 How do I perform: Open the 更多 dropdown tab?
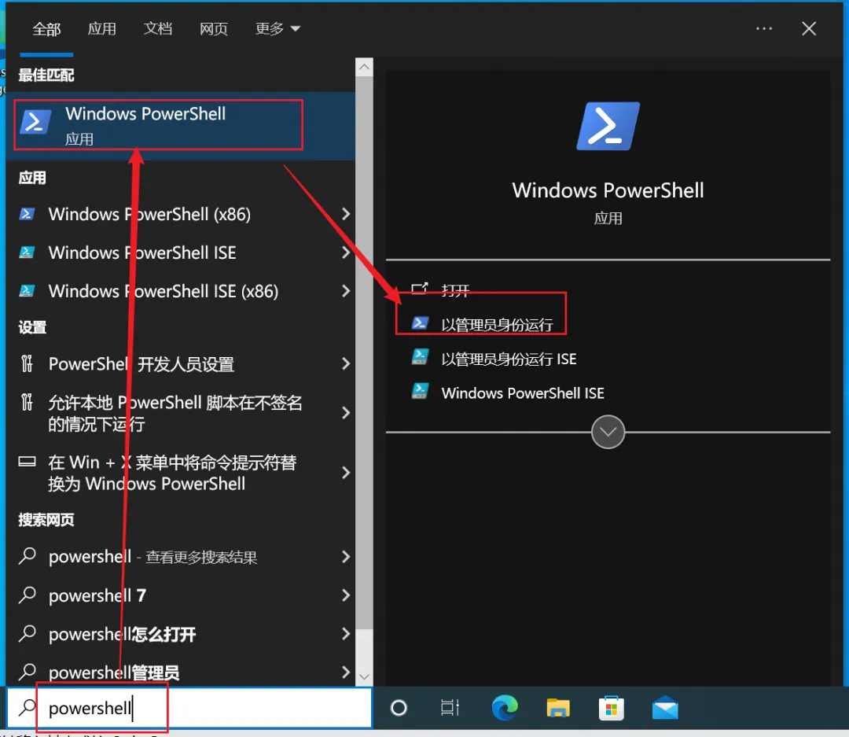click(277, 29)
